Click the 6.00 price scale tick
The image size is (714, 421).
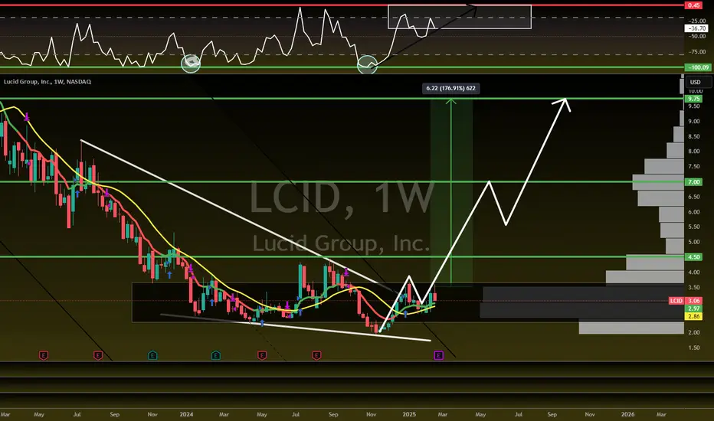point(694,212)
